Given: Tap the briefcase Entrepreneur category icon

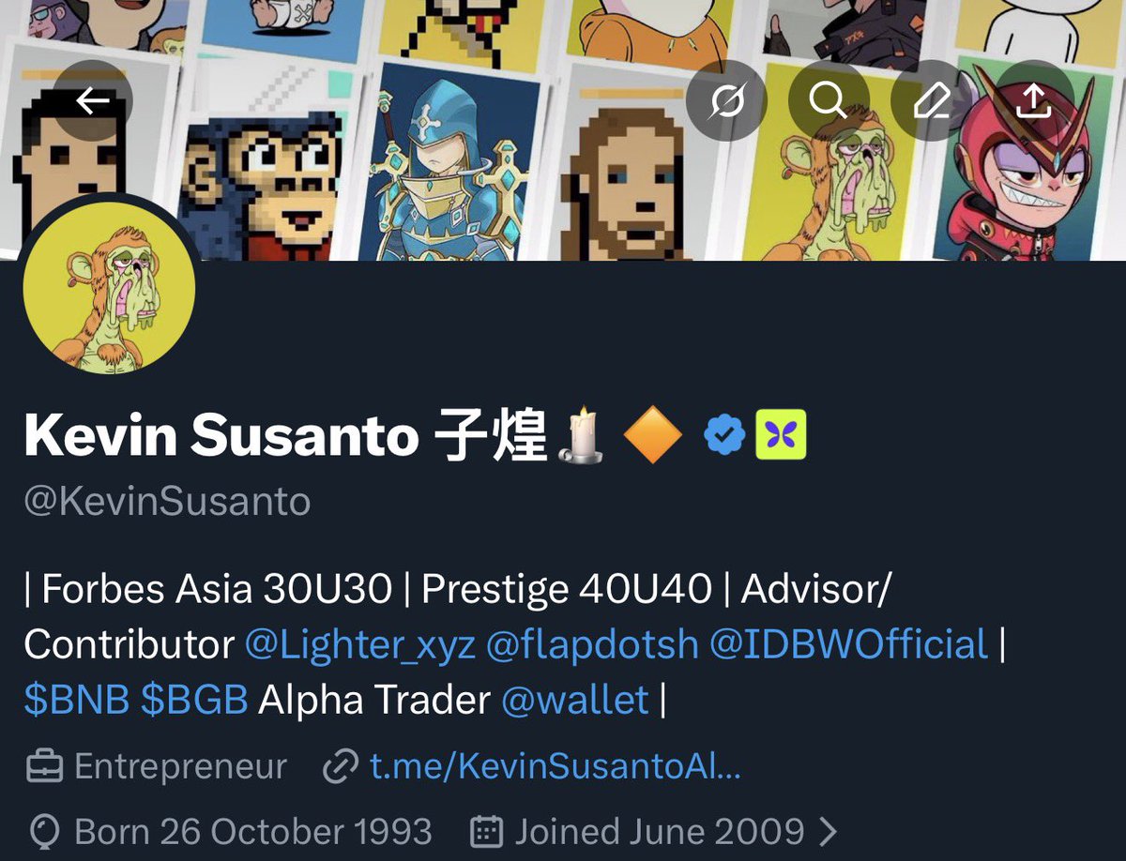Looking at the screenshot, I should [44, 767].
